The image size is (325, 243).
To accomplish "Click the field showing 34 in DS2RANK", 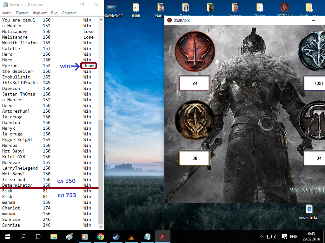I will (x=315, y=158).
